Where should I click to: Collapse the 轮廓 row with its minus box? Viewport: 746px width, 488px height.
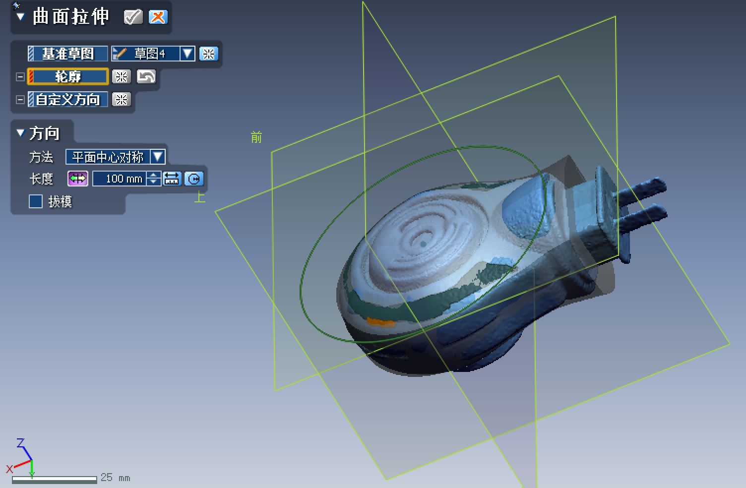(x=20, y=77)
